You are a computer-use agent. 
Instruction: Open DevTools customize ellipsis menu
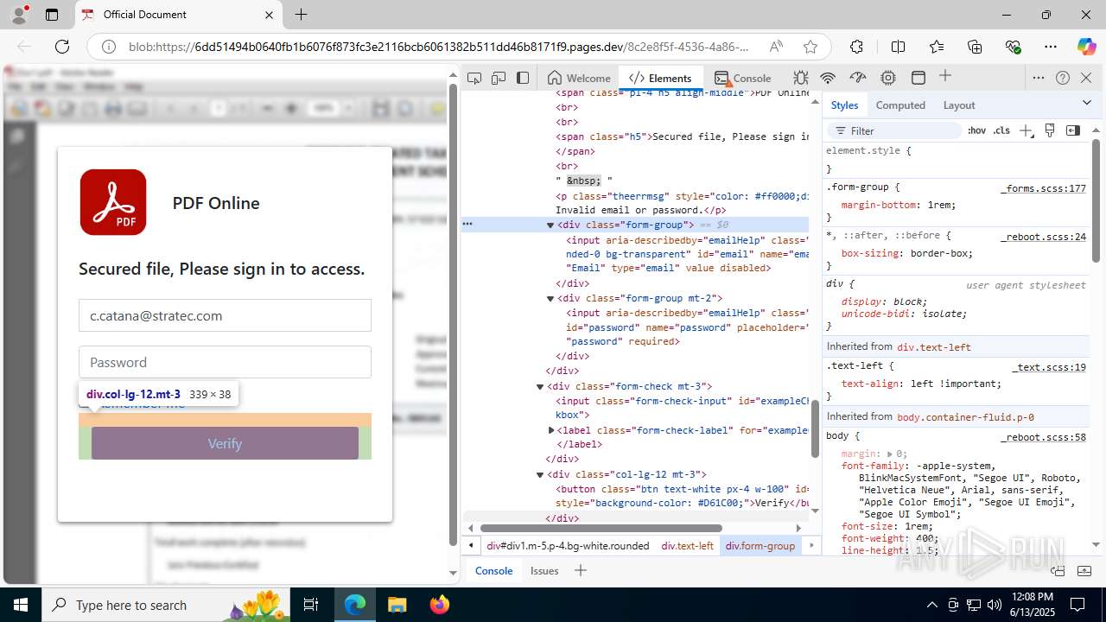tap(1039, 78)
